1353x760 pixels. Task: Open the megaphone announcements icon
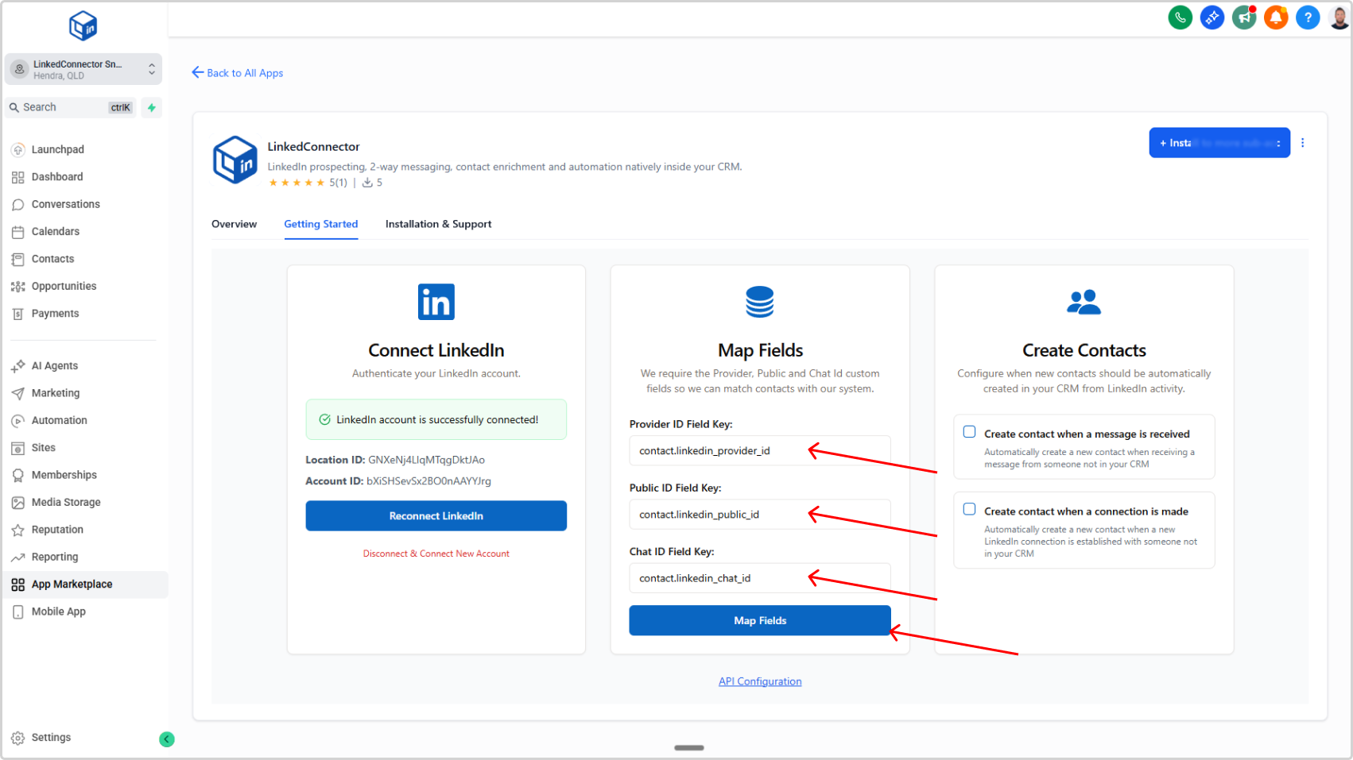(x=1243, y=17)
